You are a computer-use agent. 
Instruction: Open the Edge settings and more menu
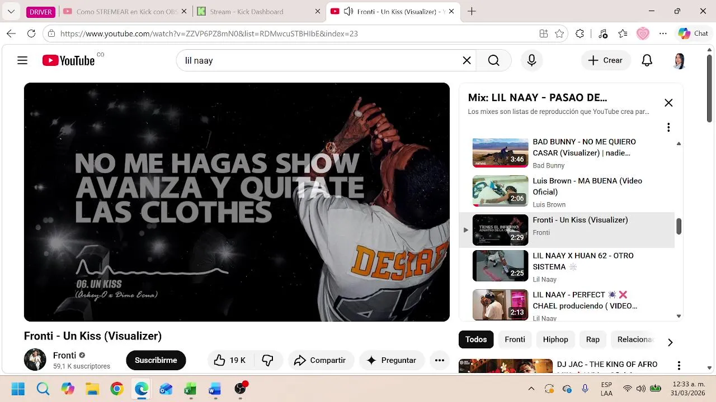point(663,33)
